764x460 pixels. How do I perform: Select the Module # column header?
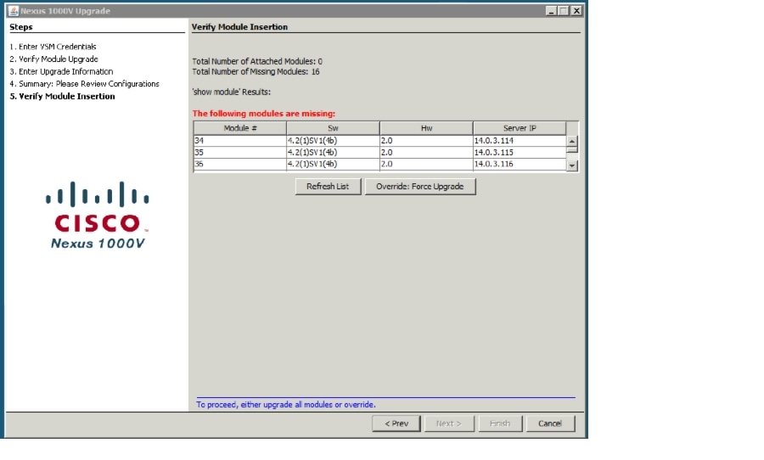(239, 128)
